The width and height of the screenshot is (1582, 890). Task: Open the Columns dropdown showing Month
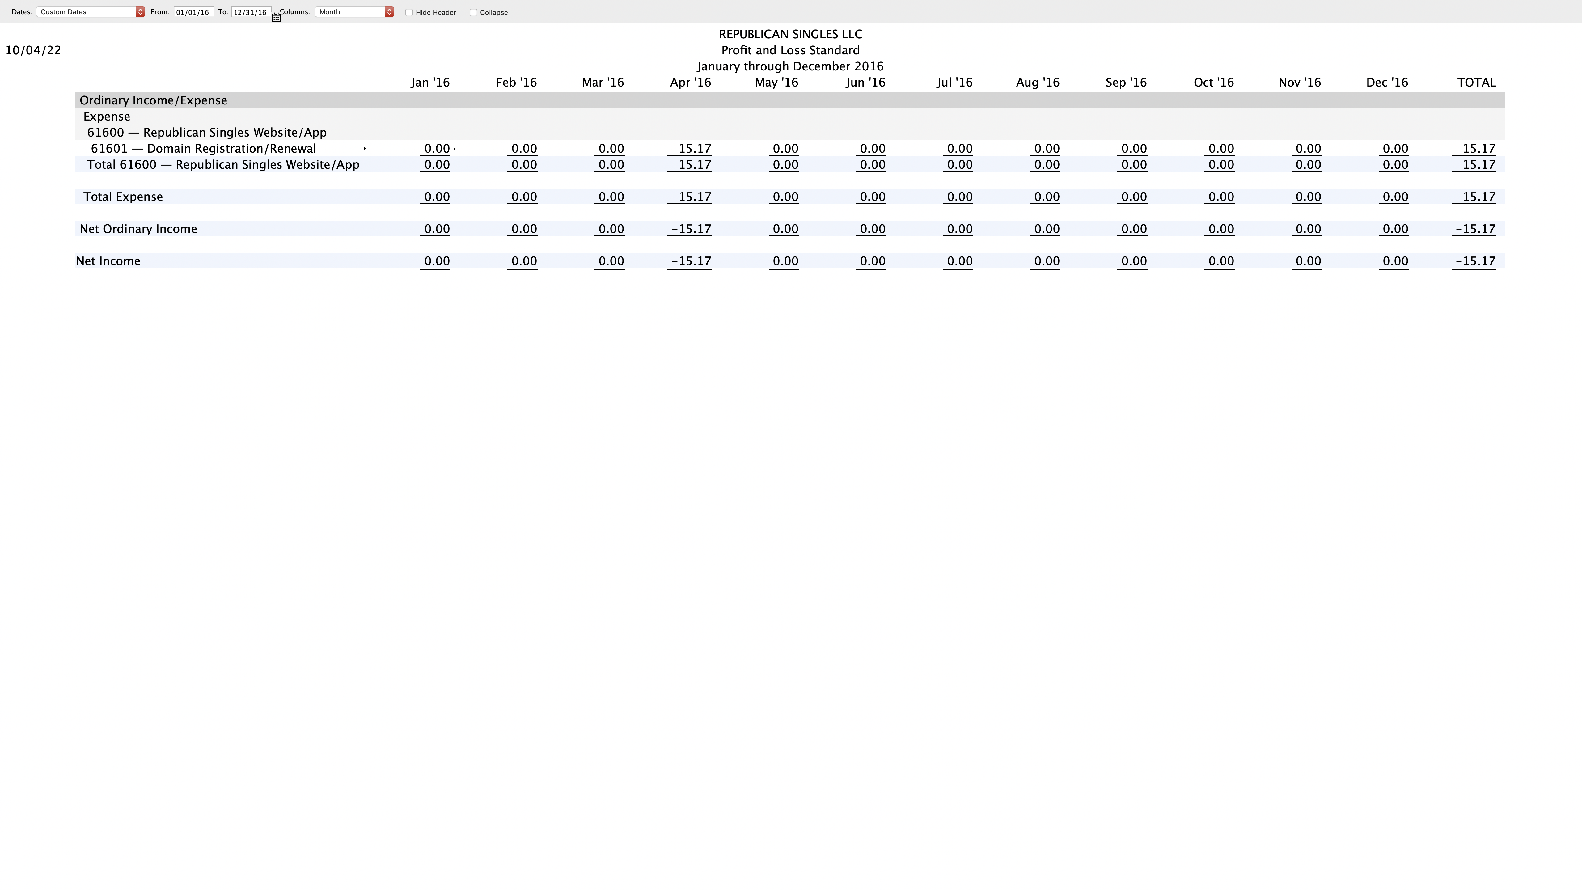(354, 12)
